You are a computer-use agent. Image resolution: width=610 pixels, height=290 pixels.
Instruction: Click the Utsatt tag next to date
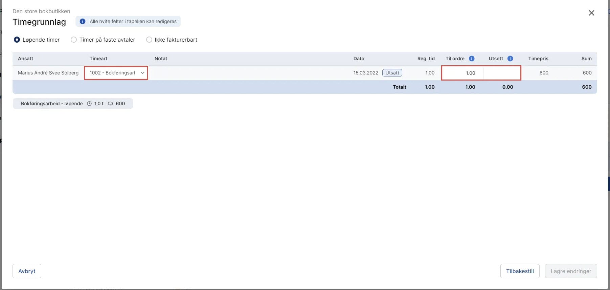click(392, 73)
